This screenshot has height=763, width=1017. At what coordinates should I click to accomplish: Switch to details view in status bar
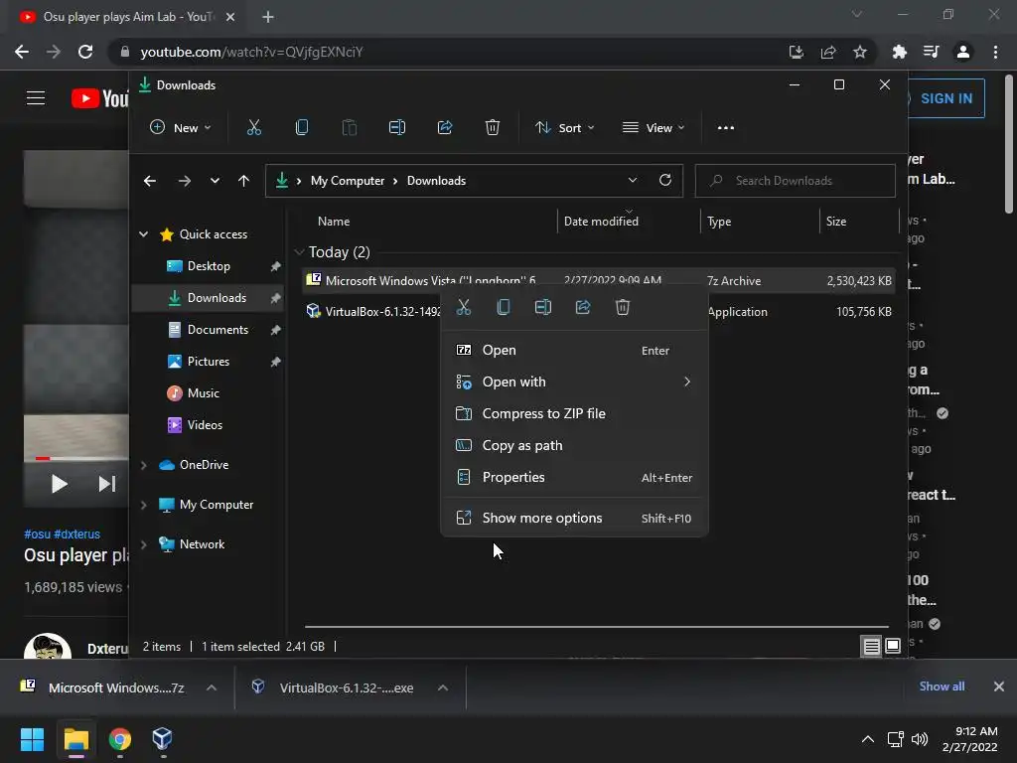[x=872, y=646]
